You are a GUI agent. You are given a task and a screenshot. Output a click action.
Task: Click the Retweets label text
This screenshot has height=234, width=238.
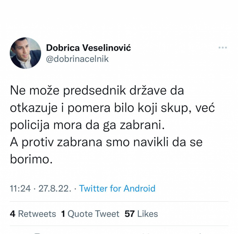point(37,214)
